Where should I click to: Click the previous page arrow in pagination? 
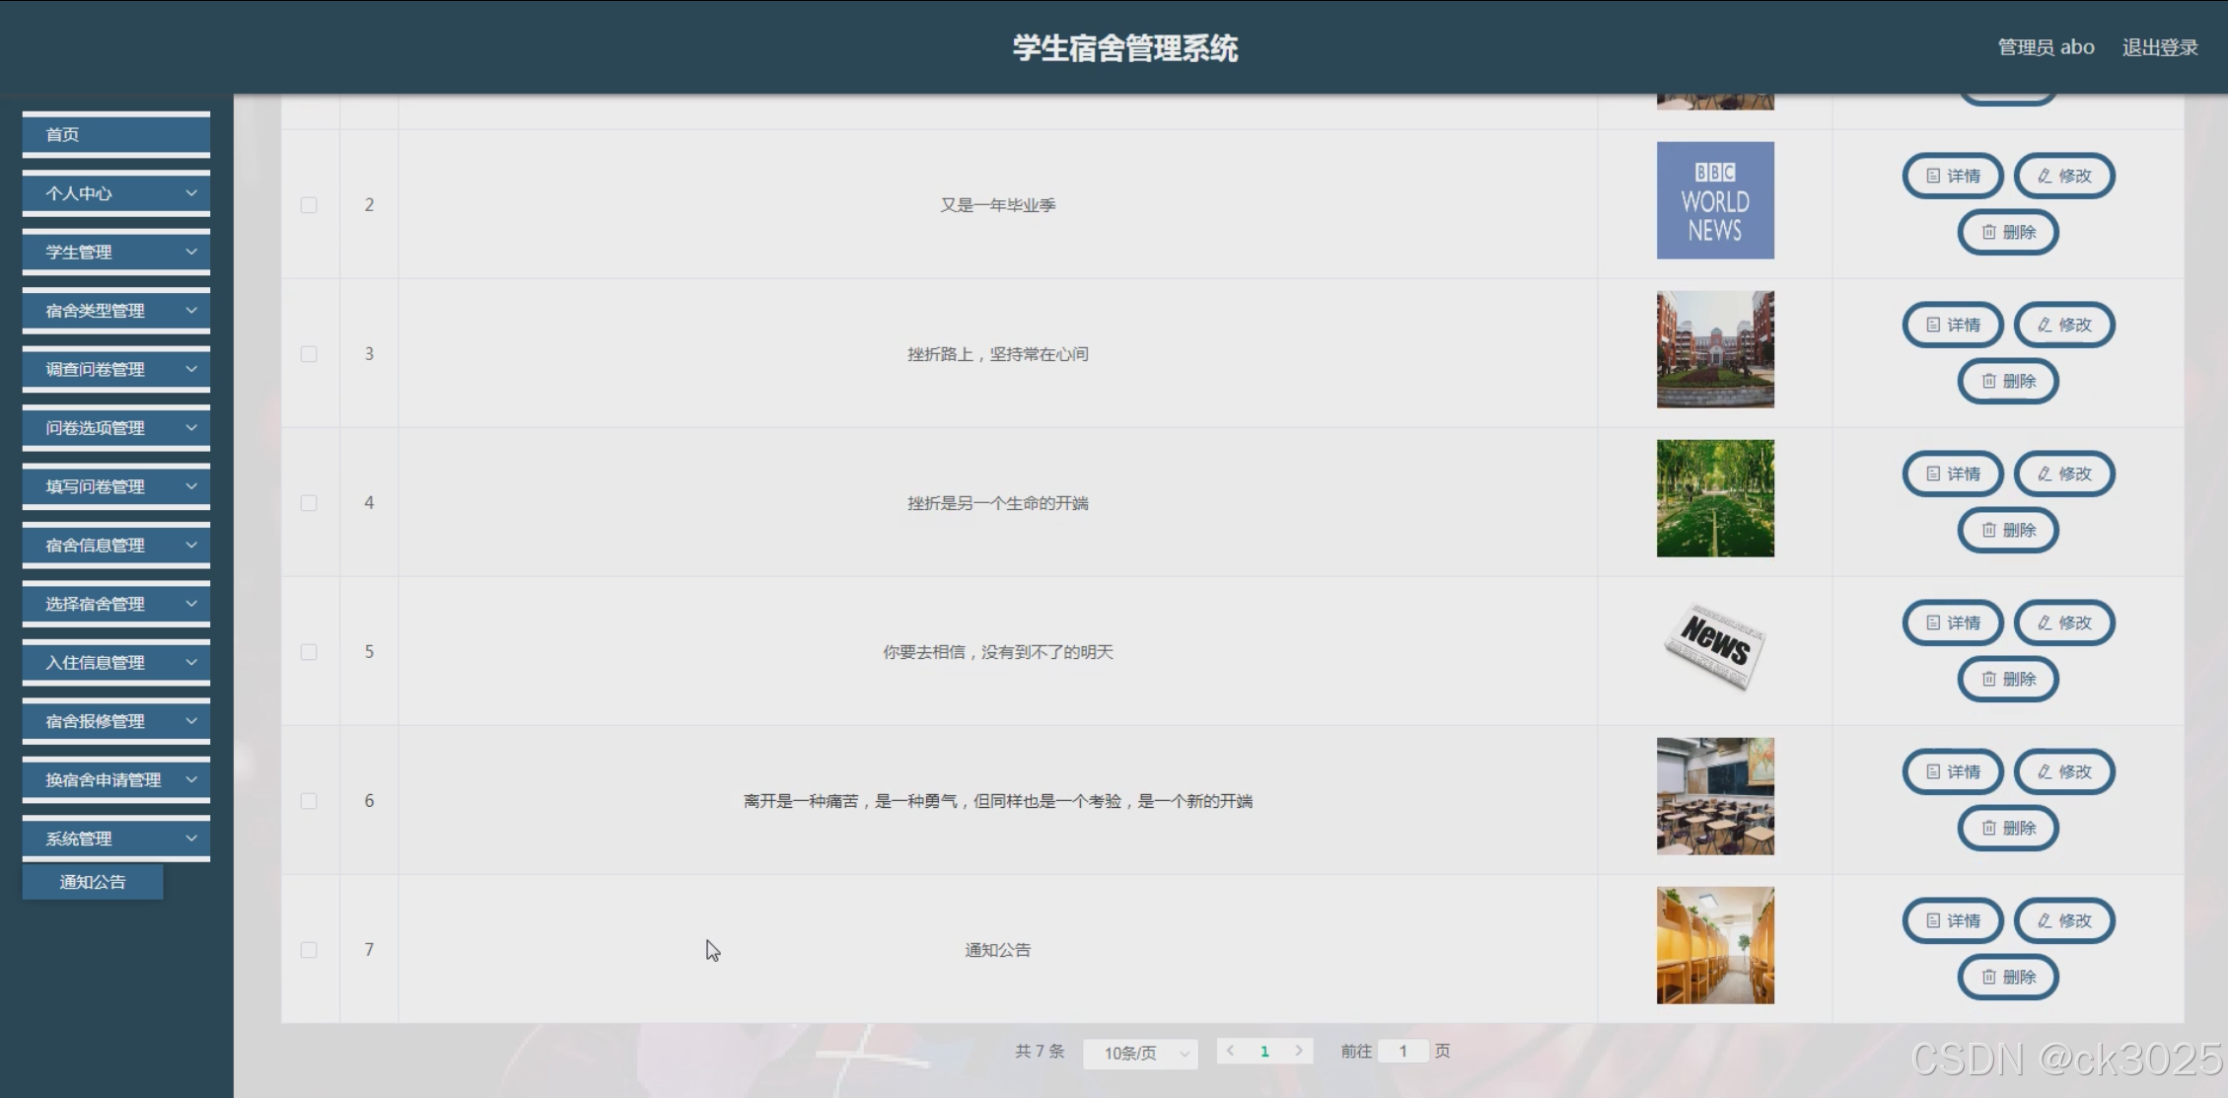click(1230, 1051)
